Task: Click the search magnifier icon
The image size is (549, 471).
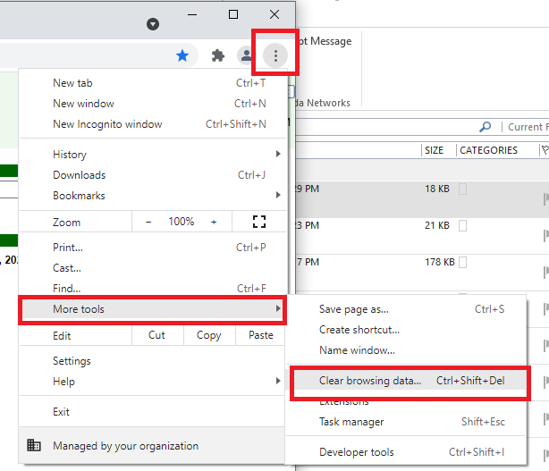Action: [486, 127]
